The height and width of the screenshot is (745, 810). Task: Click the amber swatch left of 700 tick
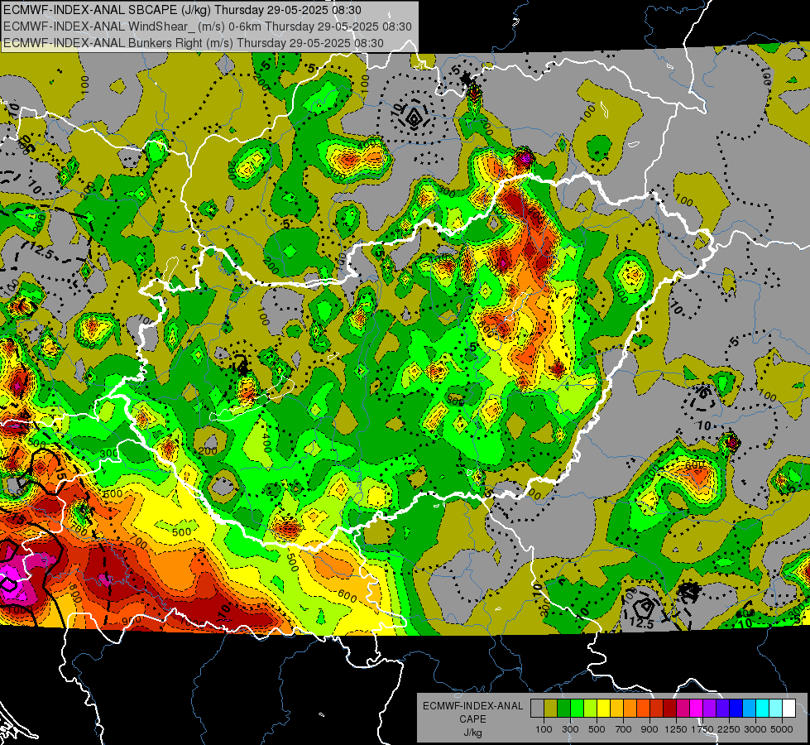click(x=616, y=709)
